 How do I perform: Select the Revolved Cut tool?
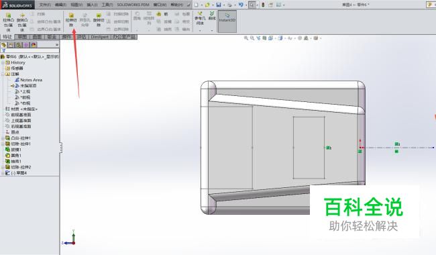pos(99,19)
